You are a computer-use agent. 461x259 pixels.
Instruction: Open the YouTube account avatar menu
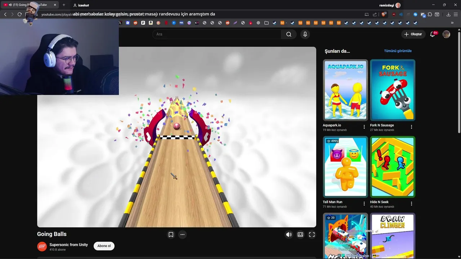click(446, 34)
